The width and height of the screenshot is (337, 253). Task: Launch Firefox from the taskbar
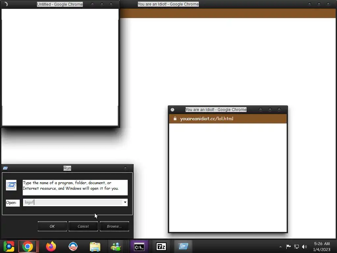tap(51, 246)
